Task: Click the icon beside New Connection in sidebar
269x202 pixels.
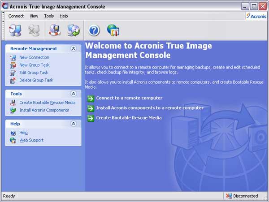Action: tap(13, 58)
